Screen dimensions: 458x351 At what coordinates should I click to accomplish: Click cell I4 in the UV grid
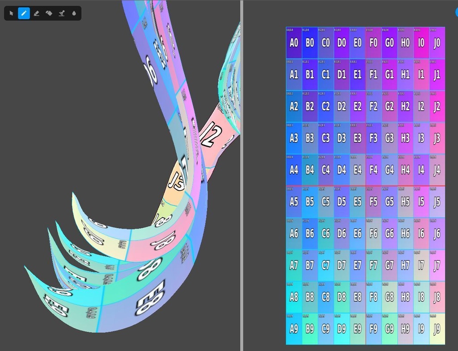421,170
